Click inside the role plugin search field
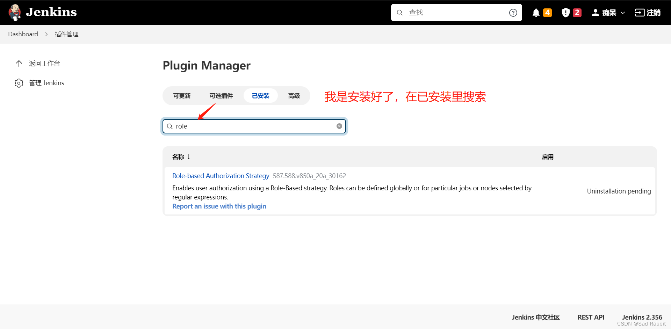 coord(252,126)
